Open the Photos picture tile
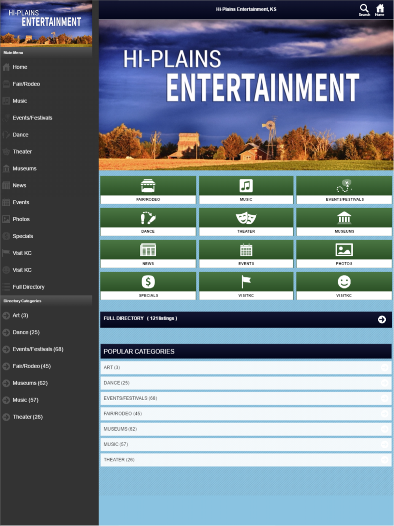The image size is (394, 526). [x=344, y=254]
